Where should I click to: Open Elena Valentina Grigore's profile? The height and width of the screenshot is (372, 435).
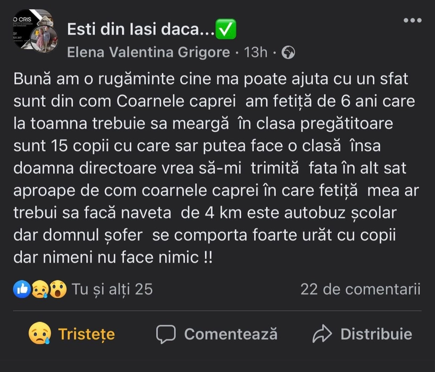(149, 52)
